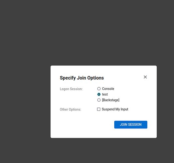Click the test option label text

(x=105, y=95)
